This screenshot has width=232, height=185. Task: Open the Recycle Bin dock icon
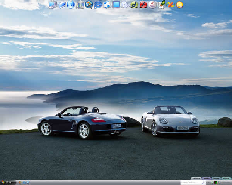pyautogui.click(x=80, y=5)
